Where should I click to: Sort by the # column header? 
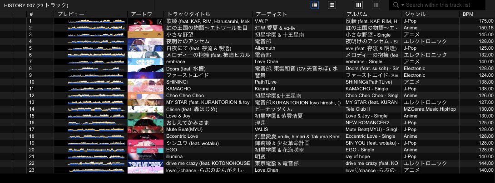pos(31,14)
